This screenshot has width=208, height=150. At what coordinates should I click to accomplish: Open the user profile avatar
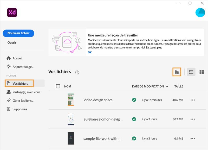(x=200, y=12)
